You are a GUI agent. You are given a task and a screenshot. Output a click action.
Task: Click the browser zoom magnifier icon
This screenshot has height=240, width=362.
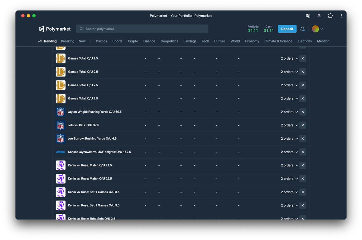click(319, 16)
